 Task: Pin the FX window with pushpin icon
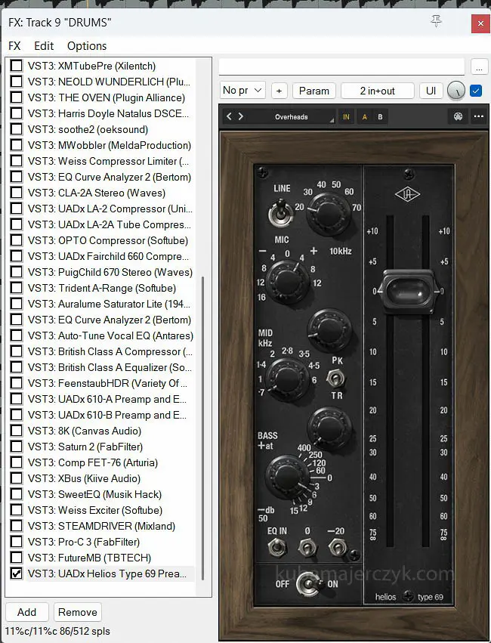(x=436, y=22)
